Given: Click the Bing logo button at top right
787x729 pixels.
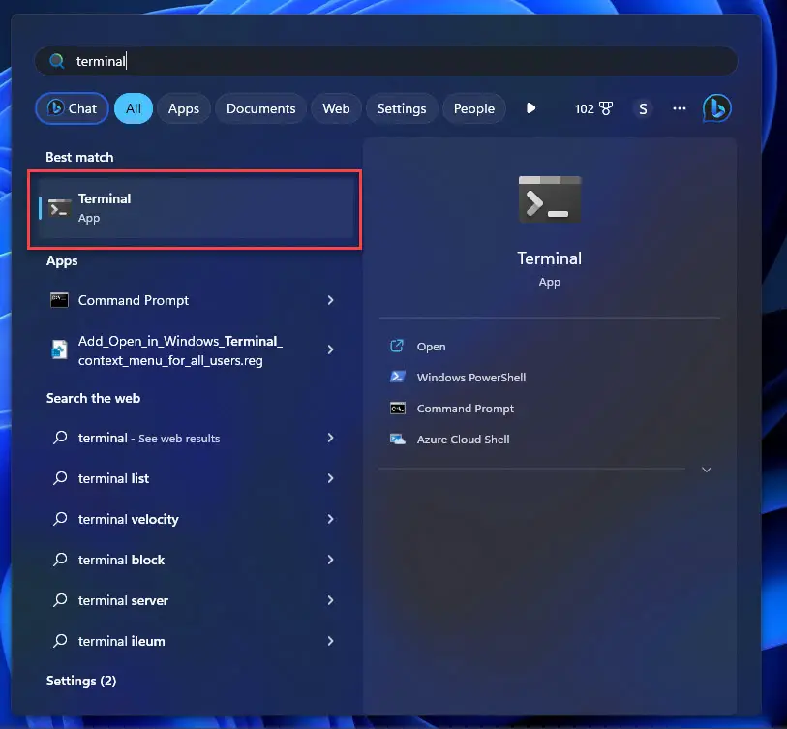Looking at the screenshot, I should pos(716,108).
